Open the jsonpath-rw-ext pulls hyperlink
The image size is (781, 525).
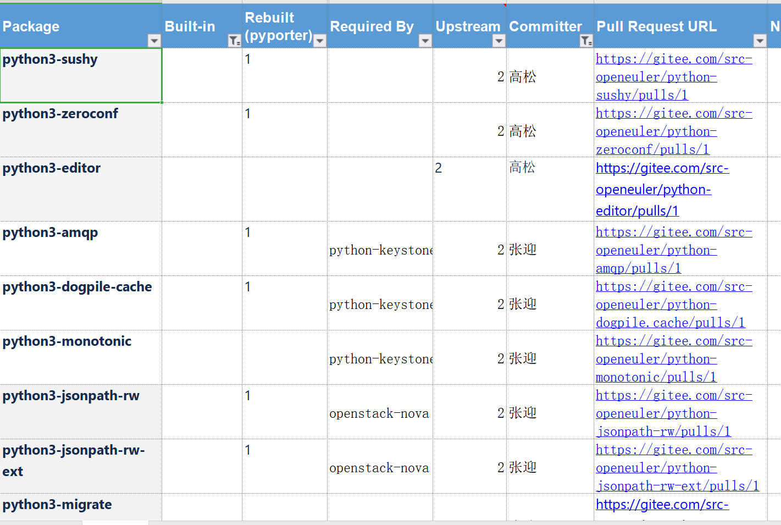tap(676, 467)
